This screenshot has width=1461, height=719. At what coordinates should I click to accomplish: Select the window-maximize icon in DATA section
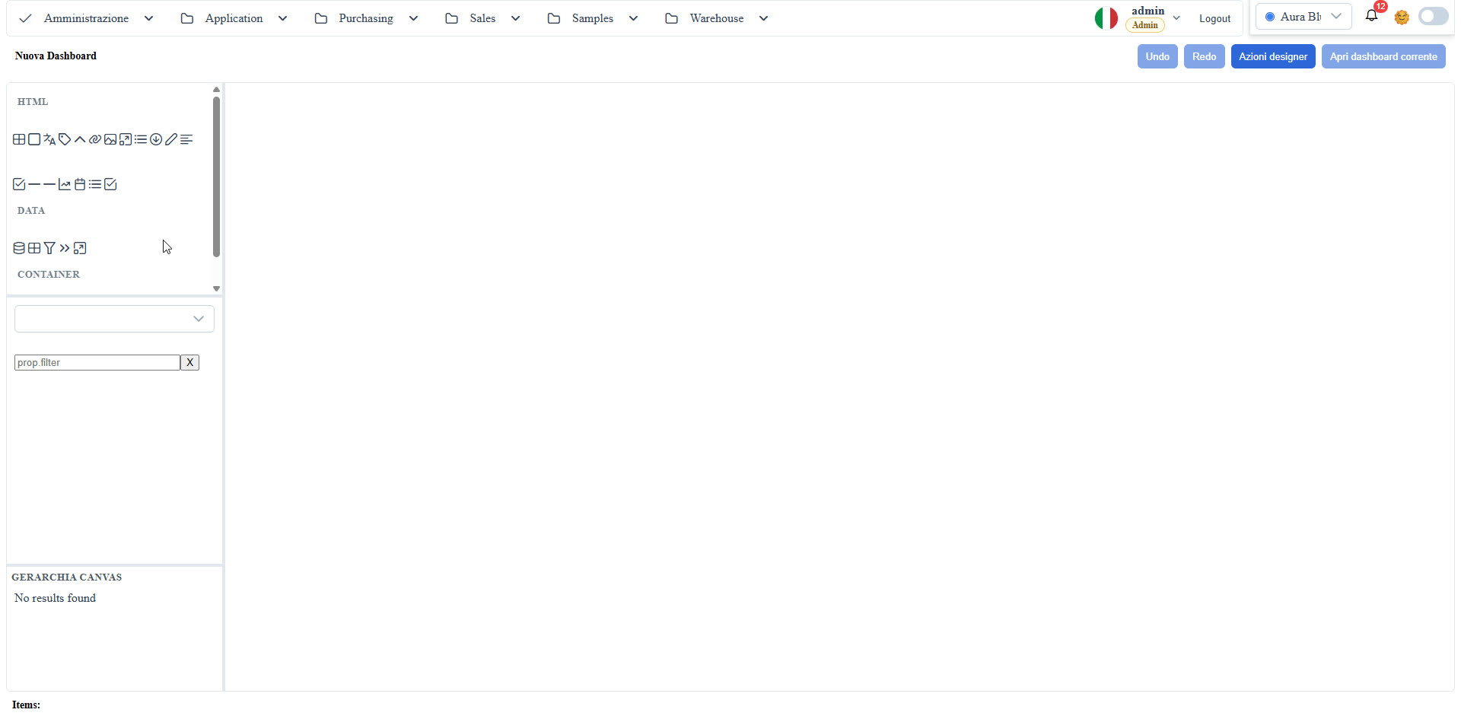point(80,248)
